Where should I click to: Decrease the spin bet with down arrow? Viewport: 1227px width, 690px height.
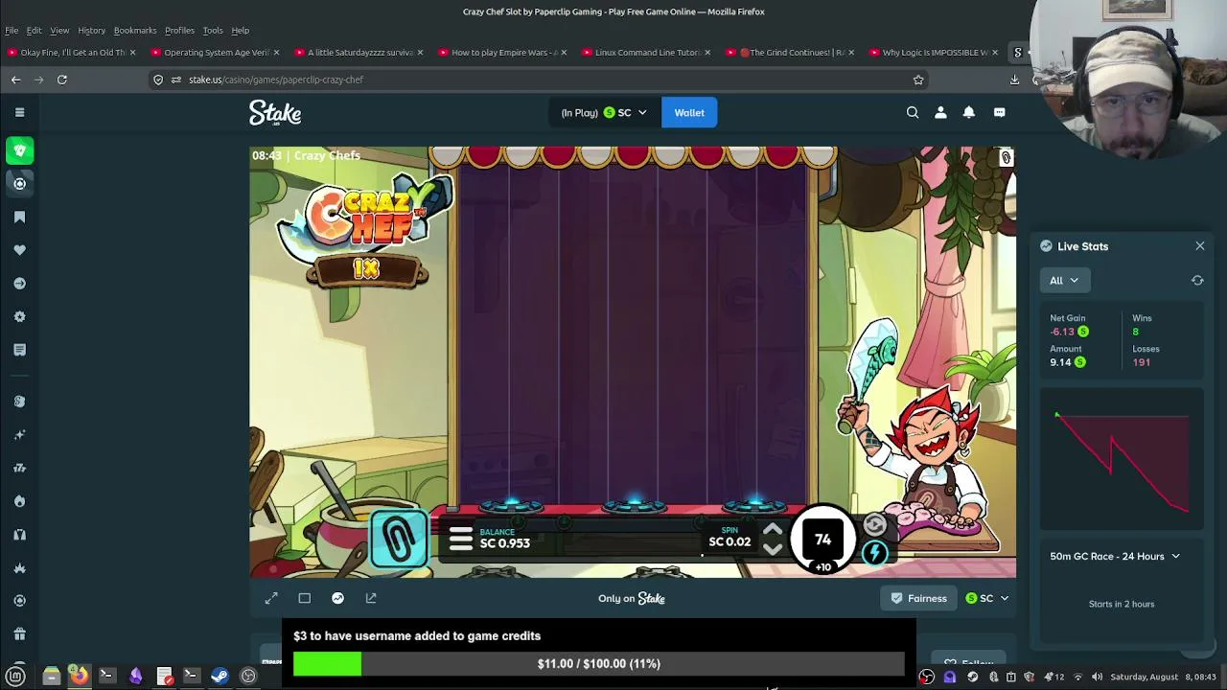(773, 549)
